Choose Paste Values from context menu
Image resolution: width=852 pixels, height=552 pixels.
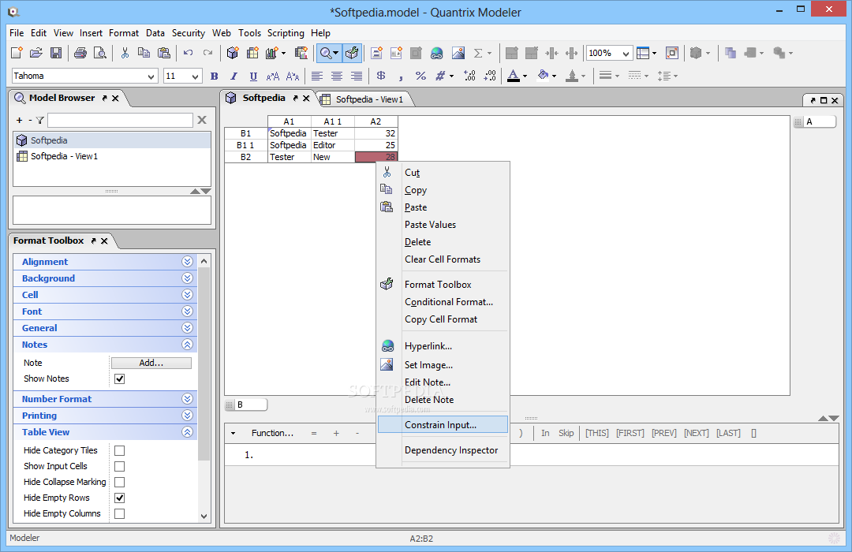[x=443, y=225]
